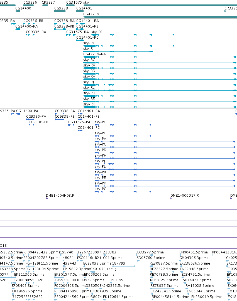The width and height of the screenshot is (237, 301).
Task: Click the sky-PJ protein label
Action: pyautogui.click(x=100, y=161)
